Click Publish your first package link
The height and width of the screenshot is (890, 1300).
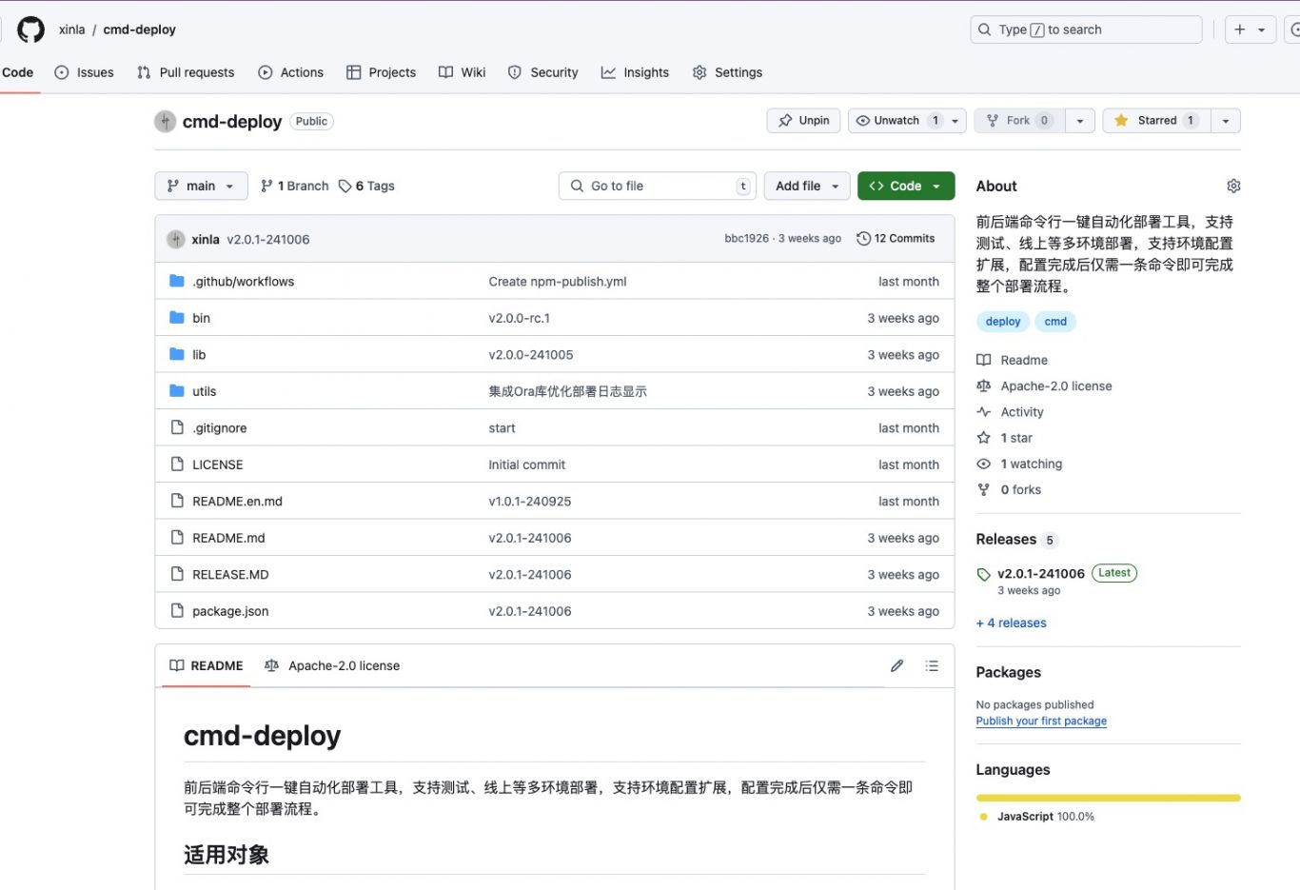point(1041,721)
